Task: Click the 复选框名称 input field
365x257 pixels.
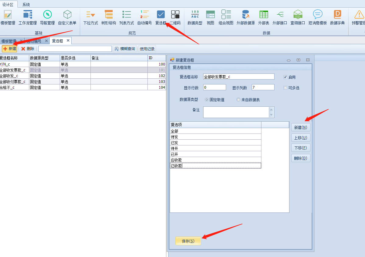Action: pos(239,77)
